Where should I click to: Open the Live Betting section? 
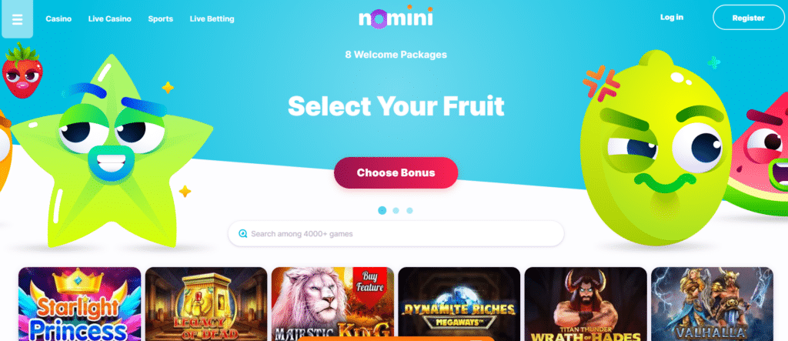point(212,18)
